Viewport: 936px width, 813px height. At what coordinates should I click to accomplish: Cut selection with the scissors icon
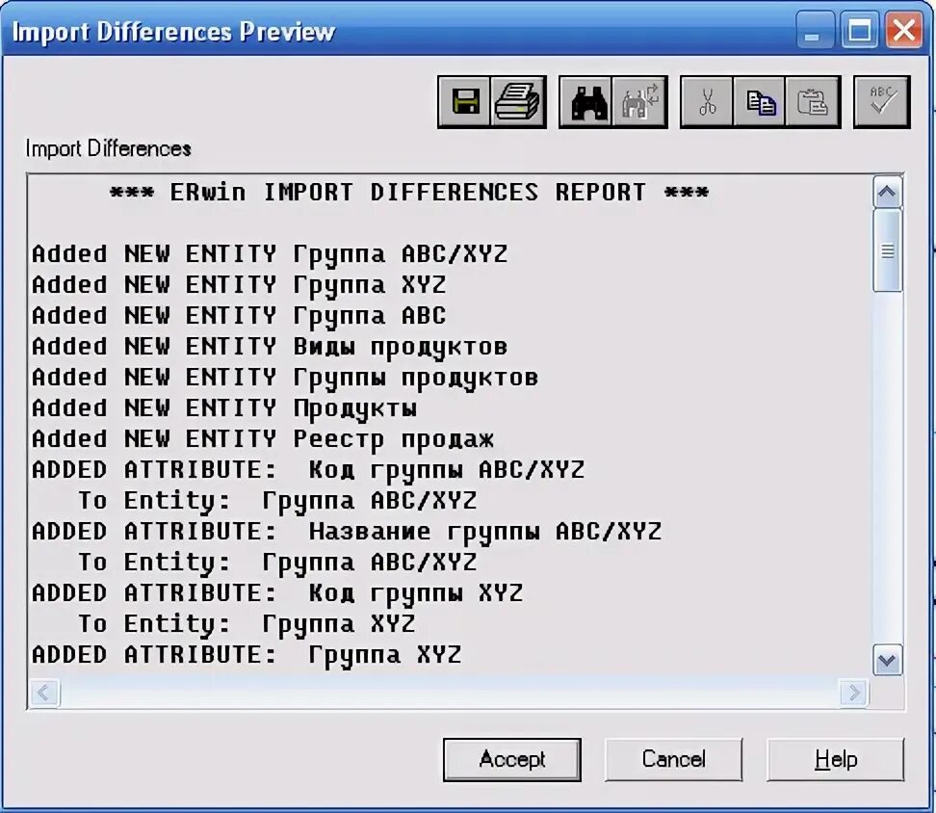(x=708, y=101)
